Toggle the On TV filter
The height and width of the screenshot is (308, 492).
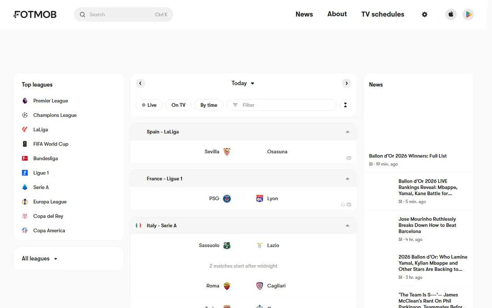178,105
